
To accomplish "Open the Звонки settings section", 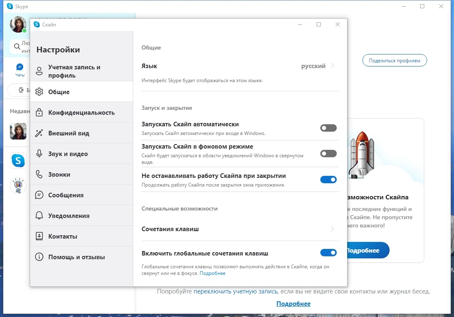I will click(82, 174).
